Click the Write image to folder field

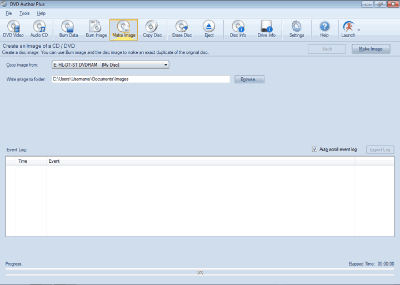coord(141,79)
